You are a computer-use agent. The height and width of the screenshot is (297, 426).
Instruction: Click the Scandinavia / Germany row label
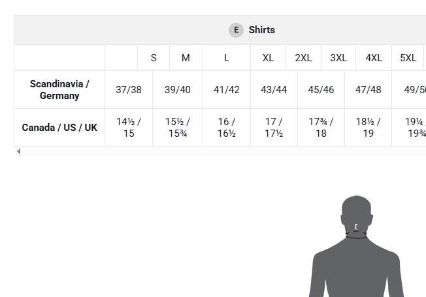pos(59,90)
